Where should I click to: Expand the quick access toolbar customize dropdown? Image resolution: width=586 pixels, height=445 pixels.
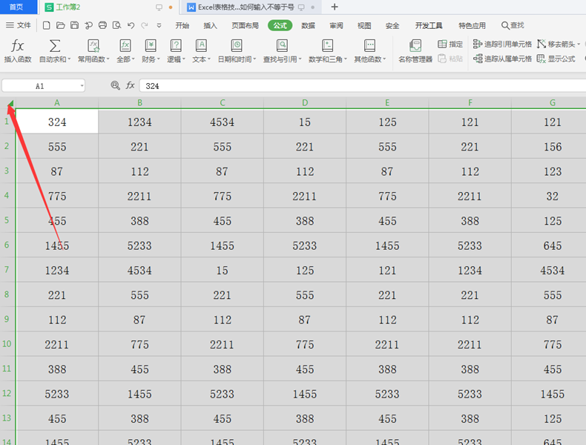point(159,25)
